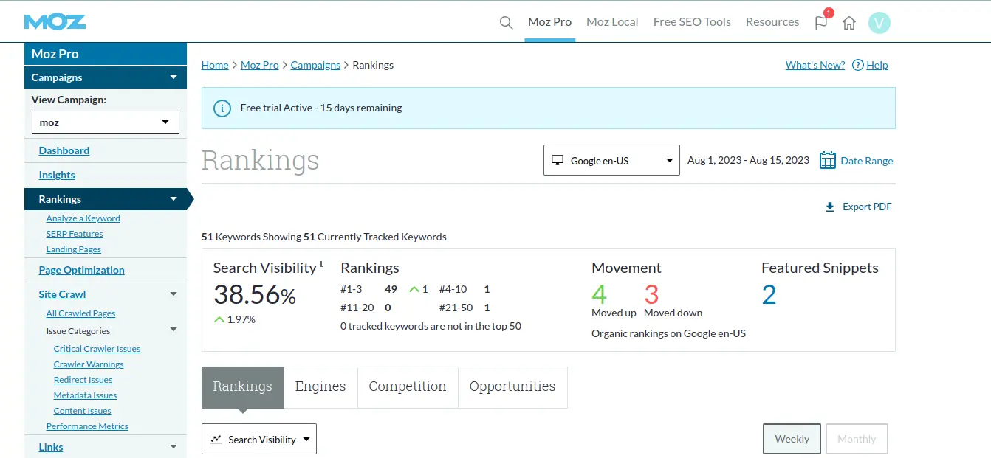Image resolution: width=991 pixels, height=458 pixels.
Task: Click the 4 Moved up number
Action: tap(599, 295)
